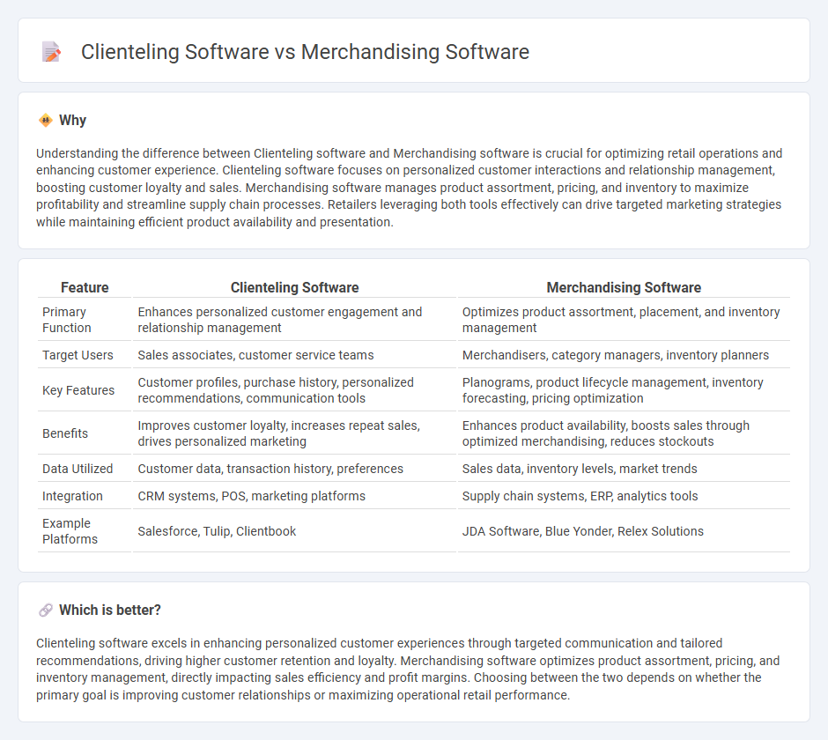This screenshot has width=828, height=740.
Task: Click cell starting 'Planograms, product lifecycle management'
Action: click(624, 390)
